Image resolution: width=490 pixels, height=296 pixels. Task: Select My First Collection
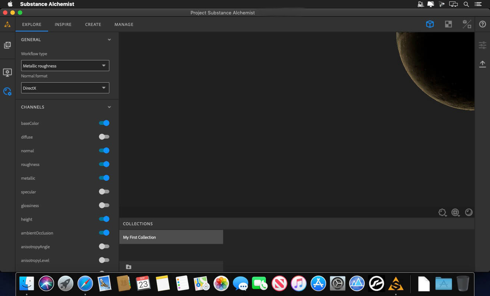171,237
